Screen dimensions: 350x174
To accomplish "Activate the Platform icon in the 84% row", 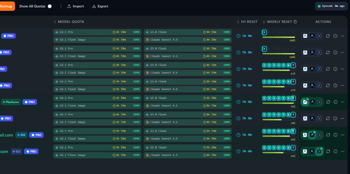I will coord(305,135).
